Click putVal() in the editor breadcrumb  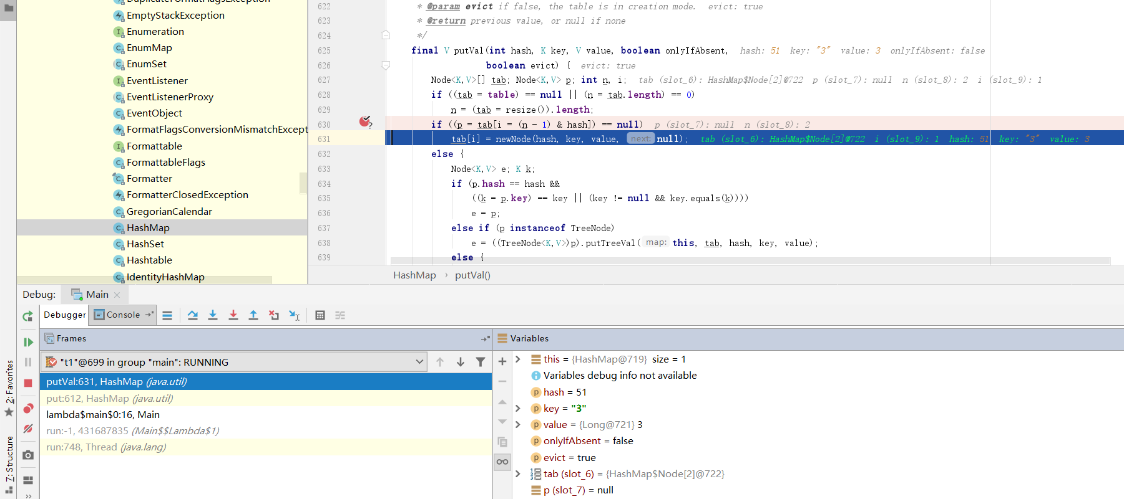tap(472, 275)
